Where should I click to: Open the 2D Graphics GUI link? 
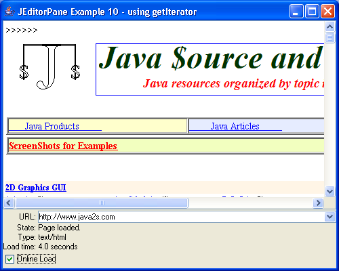36,188
